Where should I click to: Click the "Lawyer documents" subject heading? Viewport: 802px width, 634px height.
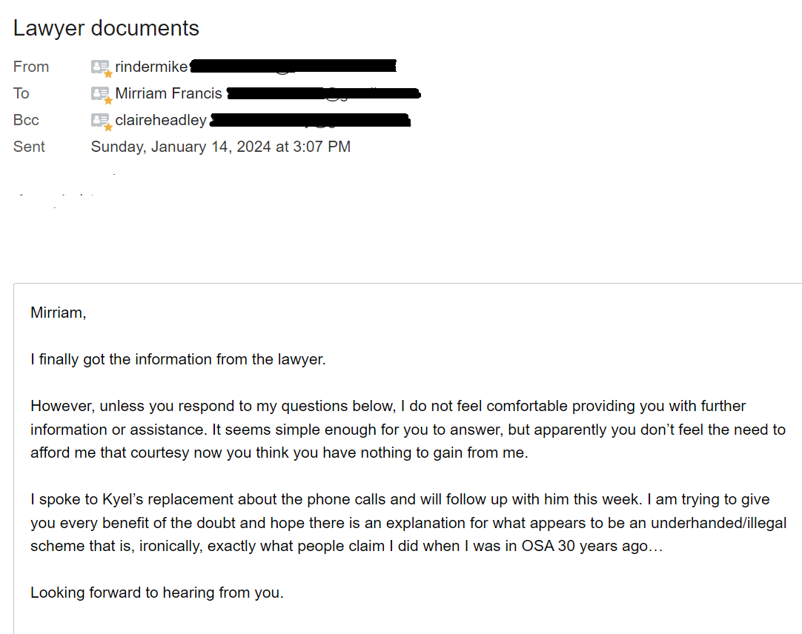coord(106,28)
